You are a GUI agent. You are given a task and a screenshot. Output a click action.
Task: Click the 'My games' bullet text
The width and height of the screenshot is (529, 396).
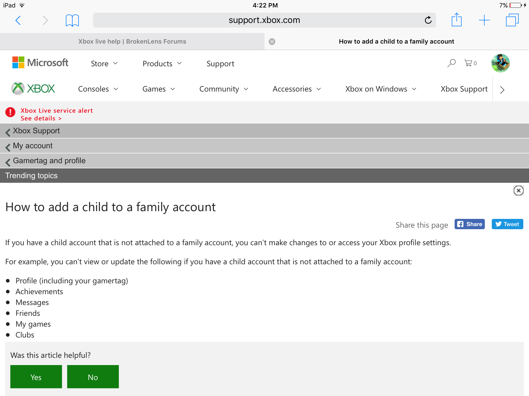[33, 324]
